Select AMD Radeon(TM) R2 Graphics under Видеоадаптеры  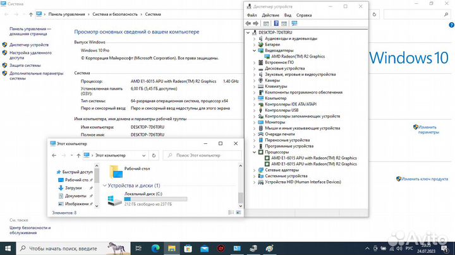[x=298, y=57]
